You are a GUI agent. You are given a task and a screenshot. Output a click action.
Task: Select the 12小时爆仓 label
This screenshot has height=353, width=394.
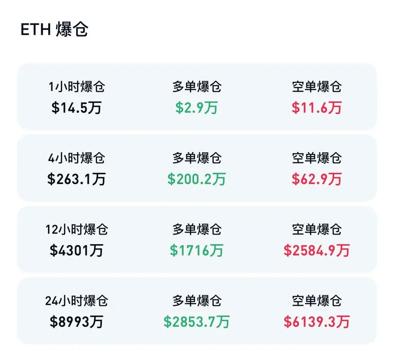[x=77, y=230]
